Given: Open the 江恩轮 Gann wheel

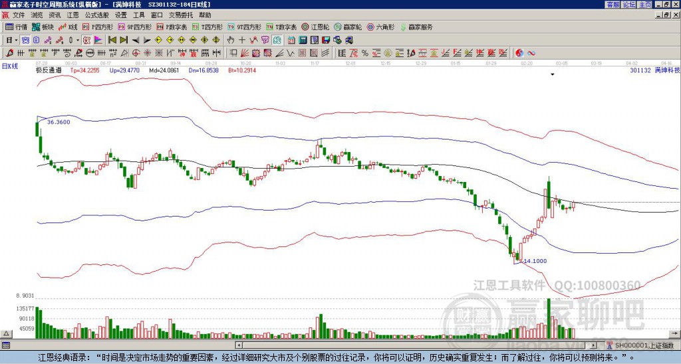Looking at the screenshot, I should coord(315,27).
